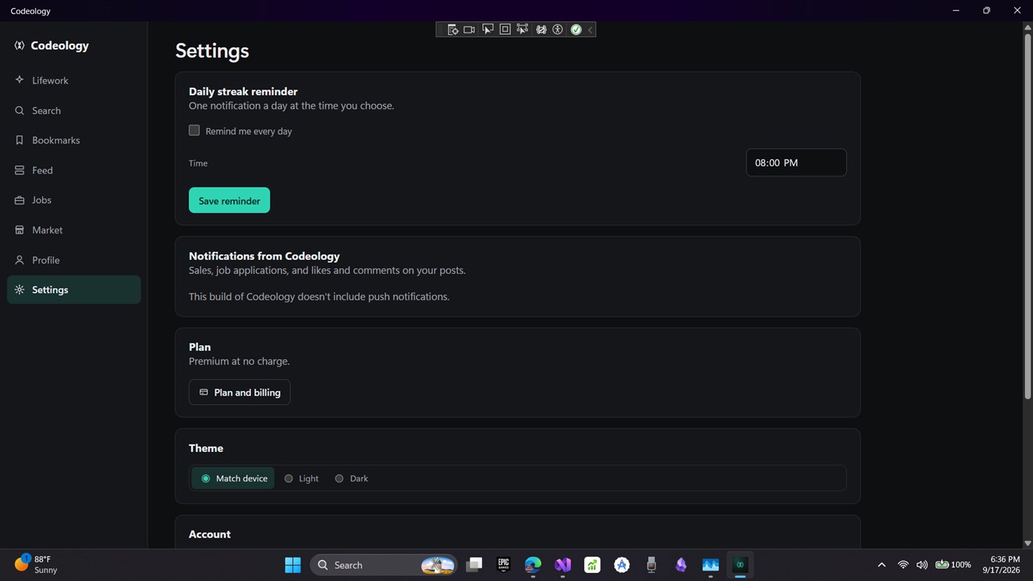
Task: Open Task View from the taskbar
Action: pos(474,565)
